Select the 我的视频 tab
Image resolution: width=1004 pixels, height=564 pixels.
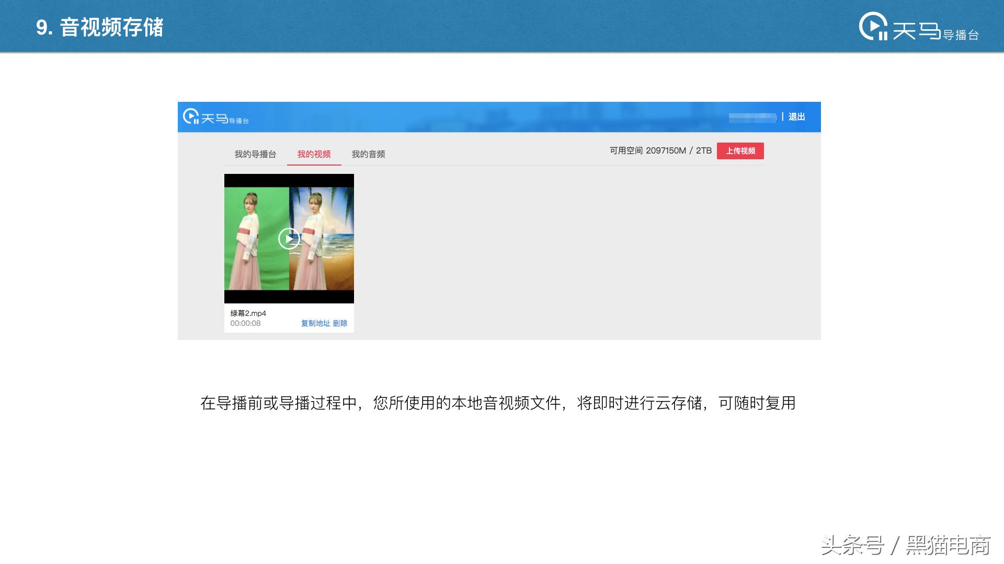coord(314,154)
